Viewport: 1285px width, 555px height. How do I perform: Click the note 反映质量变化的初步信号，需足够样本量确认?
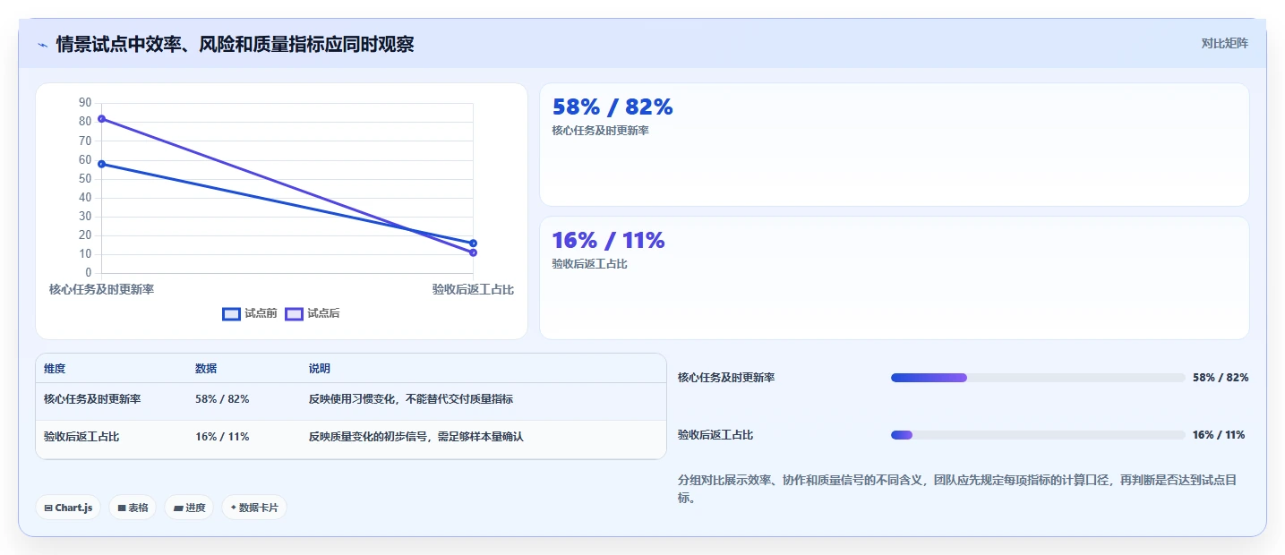pyautogui.click(x=416, y=437)
